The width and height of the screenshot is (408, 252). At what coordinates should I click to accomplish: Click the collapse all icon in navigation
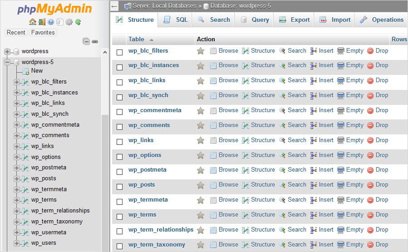click(86, 41)
